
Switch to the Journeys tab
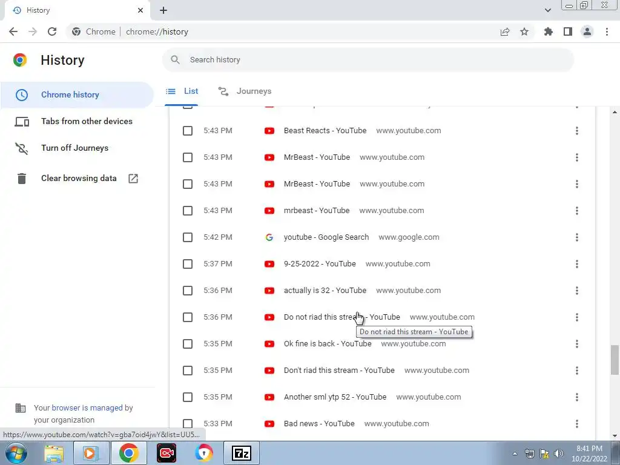[x=245, y=91]
